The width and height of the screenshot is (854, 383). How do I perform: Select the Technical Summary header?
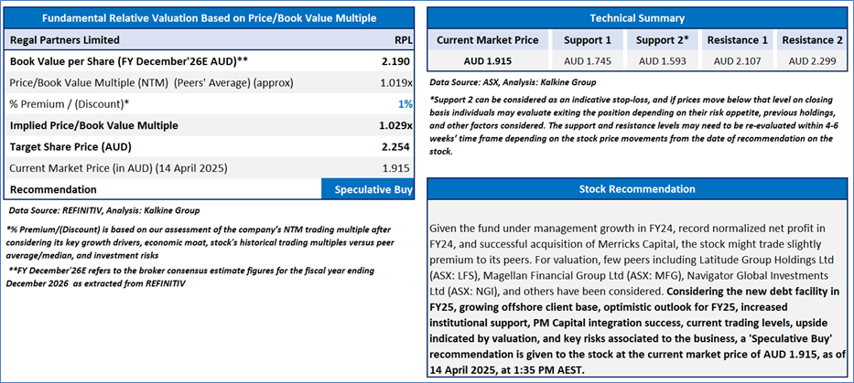click(636, 18)
